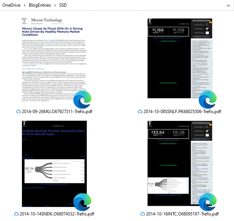This screenshot has height=221, width=234.
Task: Click the cloud status icon for 2014-10-14SNDK file
Action: pos(16,214)
